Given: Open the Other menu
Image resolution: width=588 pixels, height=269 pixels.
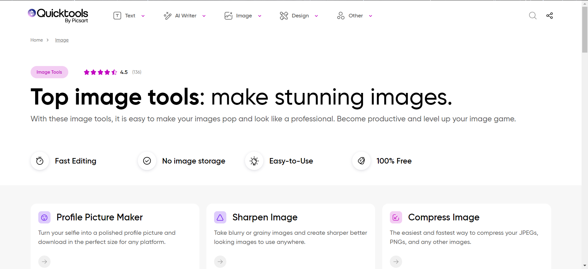Looking at the screenshot, I should (x=355, y=16).
